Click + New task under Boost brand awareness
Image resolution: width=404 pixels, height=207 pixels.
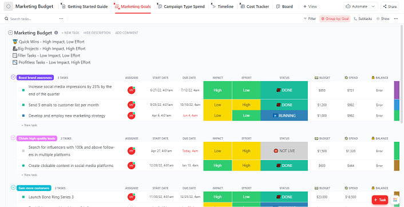click(29, 125)
